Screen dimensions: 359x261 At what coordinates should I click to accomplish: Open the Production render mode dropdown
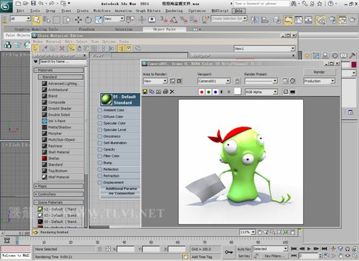coord(319,81)
